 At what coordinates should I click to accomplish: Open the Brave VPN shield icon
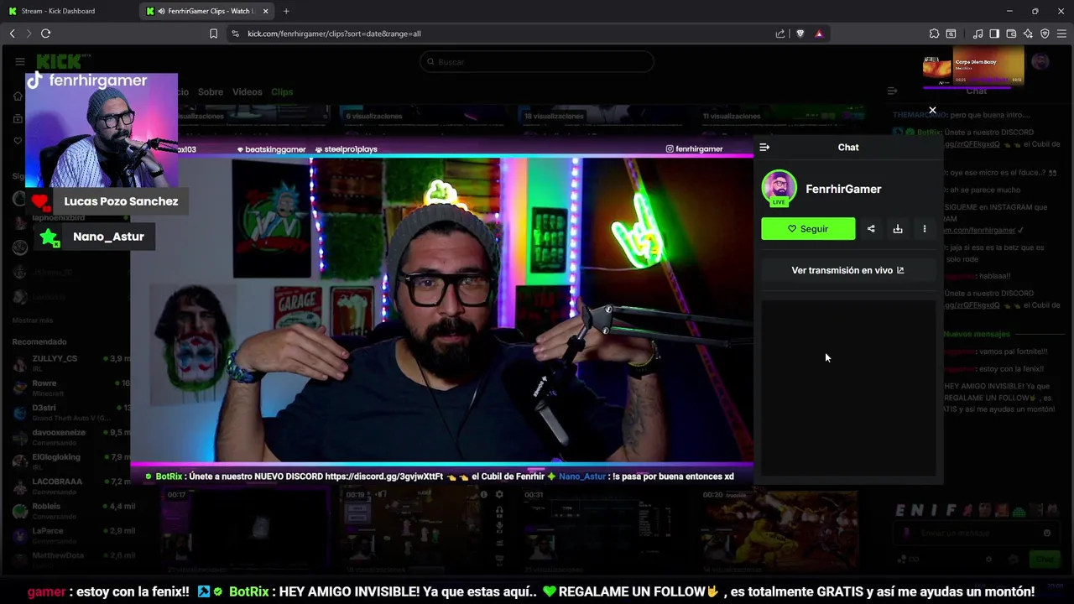click(x=1045, y=34)
